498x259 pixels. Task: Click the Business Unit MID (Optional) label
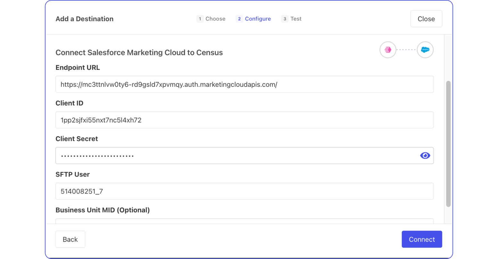[x=103, y=210]
